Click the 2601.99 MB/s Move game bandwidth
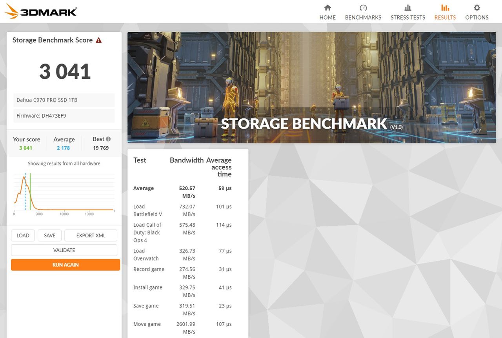502x338 pixels. point(186,328)
